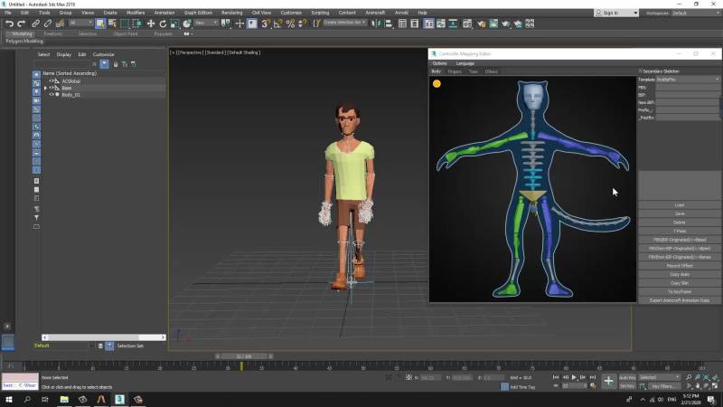Open the Template dropdown in the mapping editor
This screenshot has width=723, height=407.
coord(687,79)
